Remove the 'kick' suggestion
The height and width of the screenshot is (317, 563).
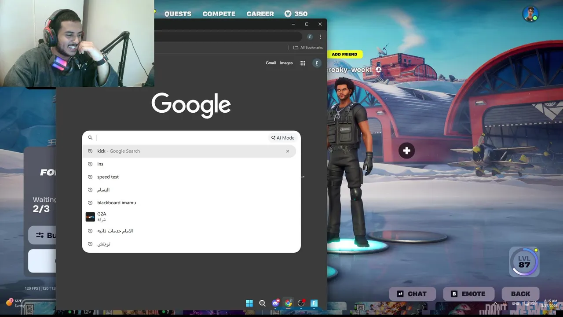point(288,151)
